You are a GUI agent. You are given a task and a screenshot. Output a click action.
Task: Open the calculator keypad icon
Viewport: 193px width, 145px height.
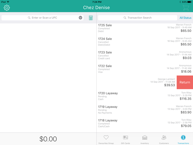pos(91,18)
